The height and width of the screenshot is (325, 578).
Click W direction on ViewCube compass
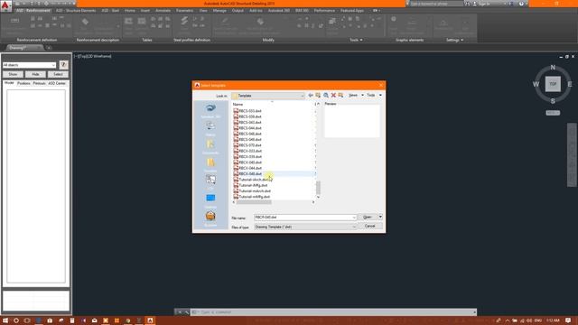(x=536, y=84)
